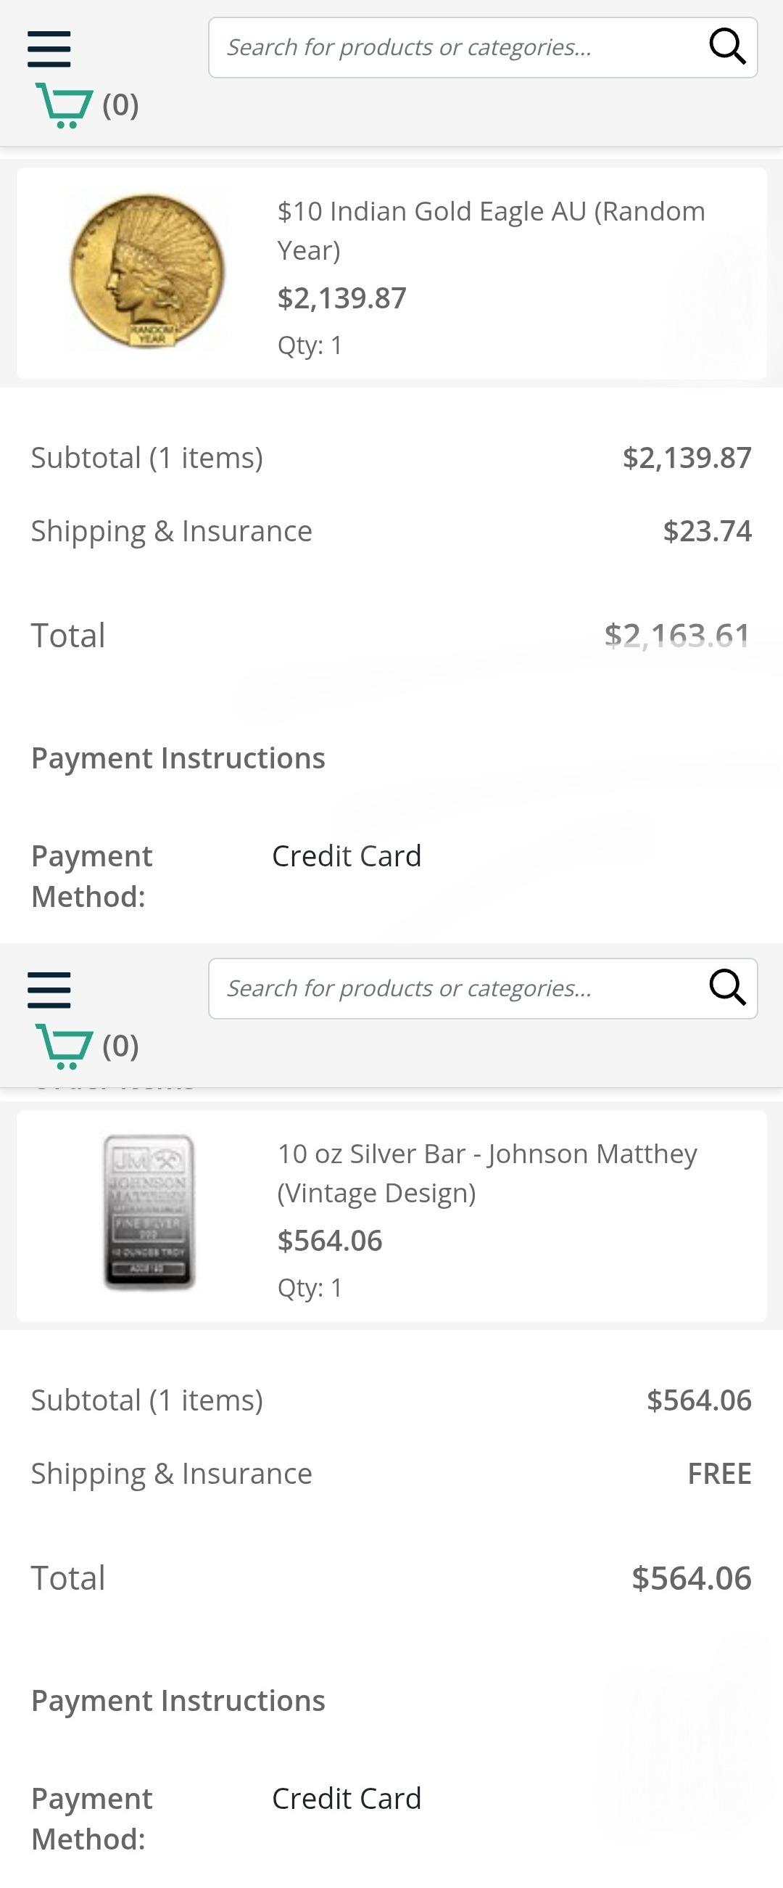Click Payment Instructions heading under the Silver Bar order
This screenshot has height=1888, width=783.
(x=178, y=1700)
